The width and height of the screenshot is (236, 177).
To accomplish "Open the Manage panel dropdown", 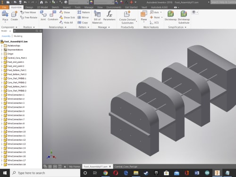I will [109, 27].
